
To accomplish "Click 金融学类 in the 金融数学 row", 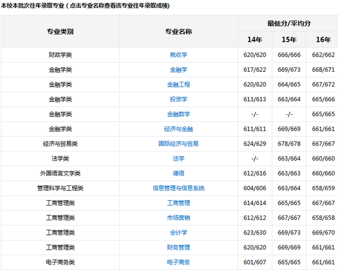I will click(60, 114).
